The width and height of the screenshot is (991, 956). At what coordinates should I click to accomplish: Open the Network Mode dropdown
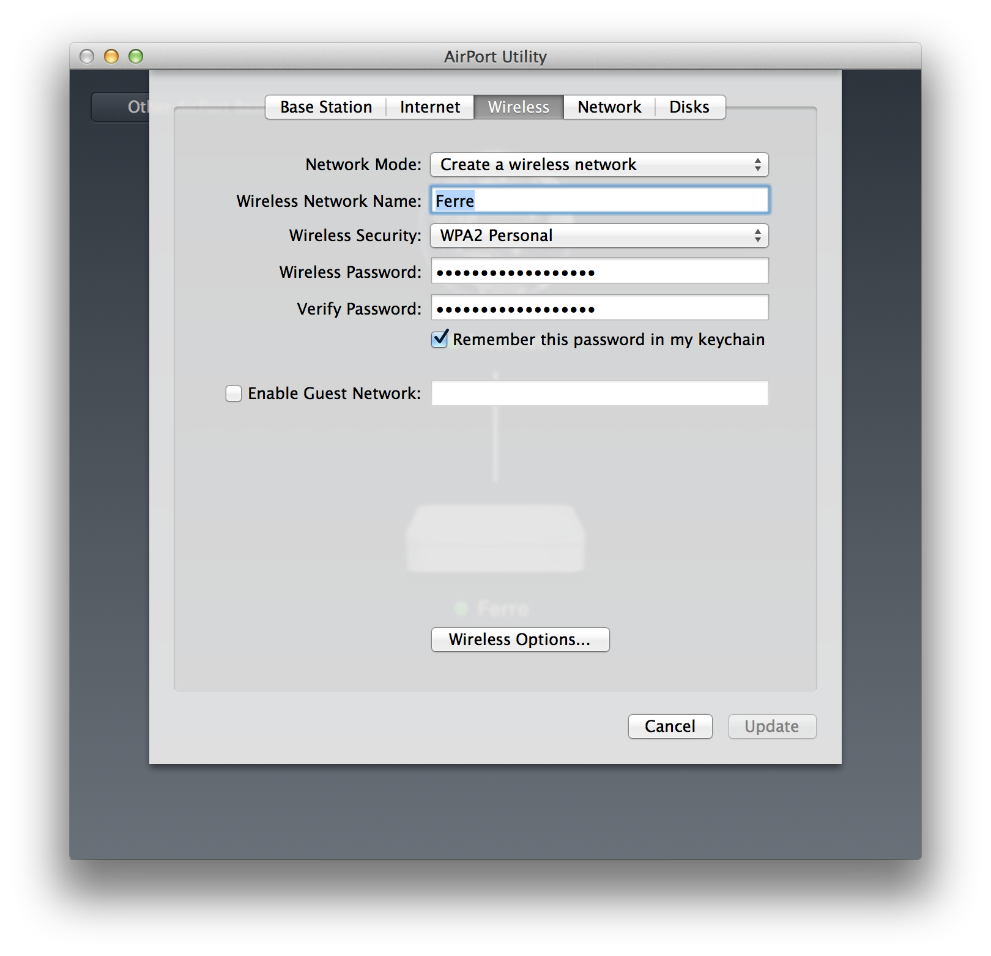(x=599, y=165)
